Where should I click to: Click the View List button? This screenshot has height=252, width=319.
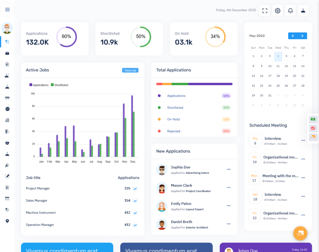tap(130, 70)
